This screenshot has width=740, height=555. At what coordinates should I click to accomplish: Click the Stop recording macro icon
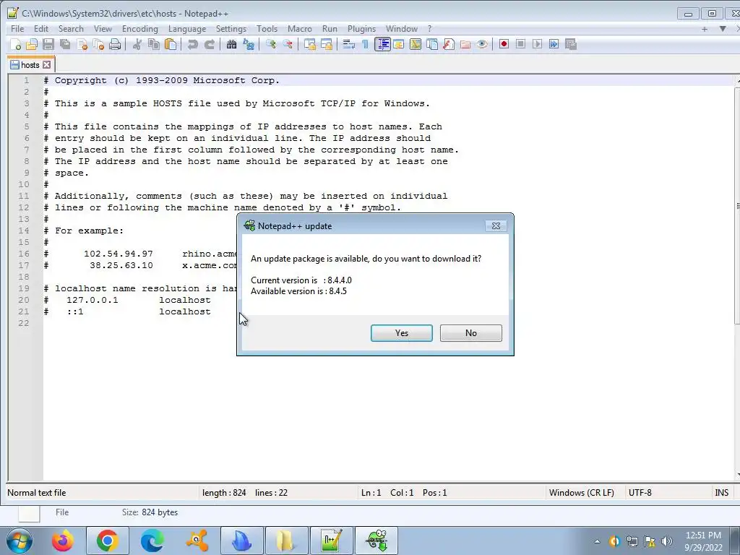point(520,44)
